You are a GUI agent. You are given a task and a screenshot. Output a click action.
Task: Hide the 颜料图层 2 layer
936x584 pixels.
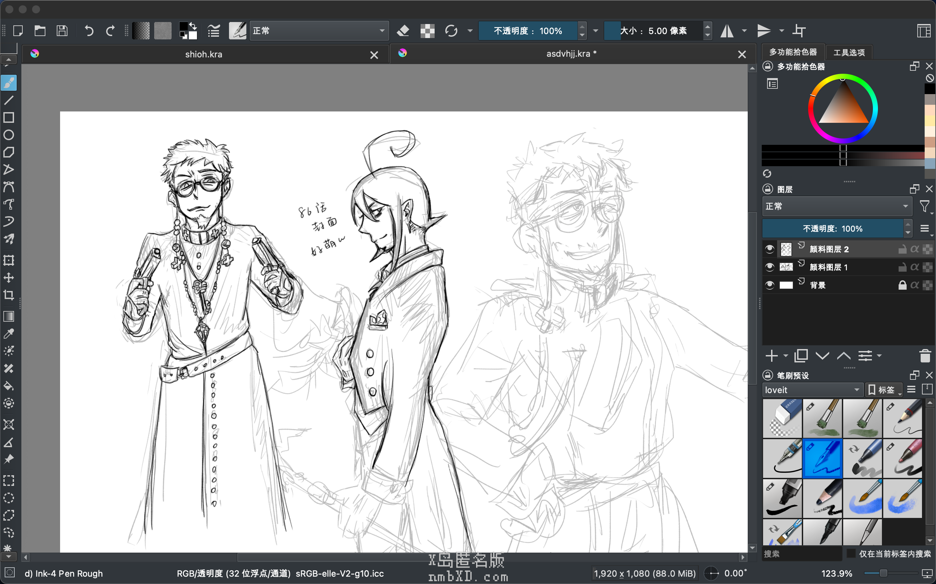[769, 249]
